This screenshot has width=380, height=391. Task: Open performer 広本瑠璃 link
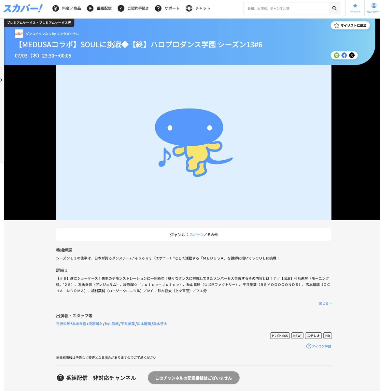click(x=144, y=324)
